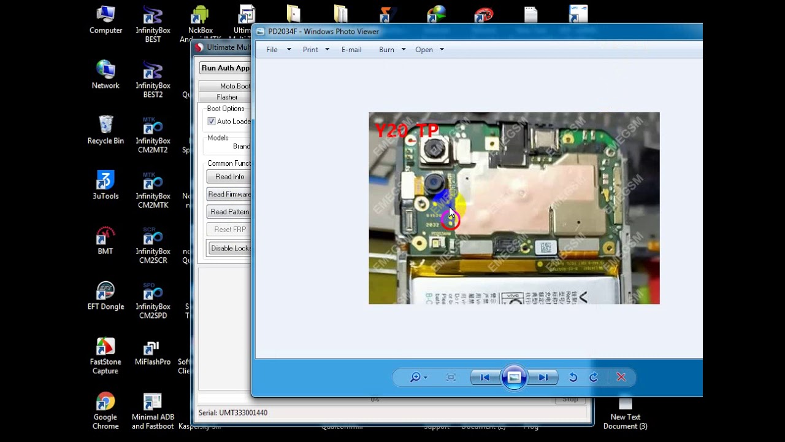This screenshot has width=785, height=442.
Task: Click E-mail in the Photo Viewer toolbar
Action: 351,50
